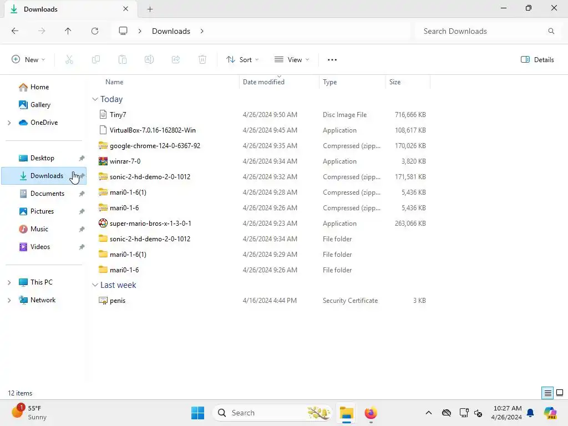Viewport: 568px width, 426px height.
Task: Collapse the Today group
Action: 95,99
